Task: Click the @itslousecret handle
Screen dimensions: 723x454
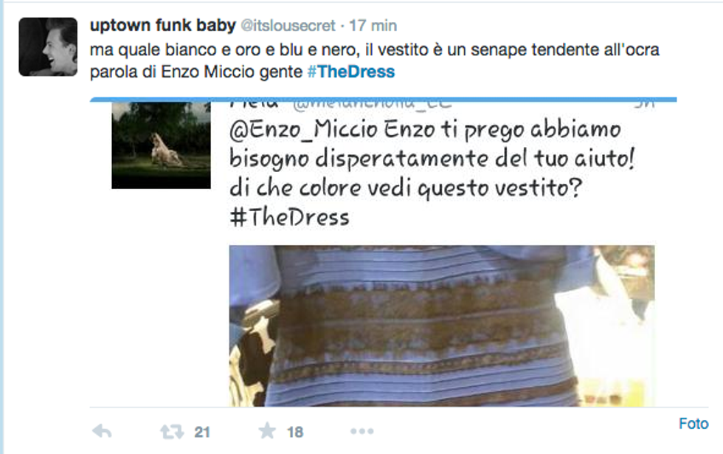Action: tap(288, 25)
